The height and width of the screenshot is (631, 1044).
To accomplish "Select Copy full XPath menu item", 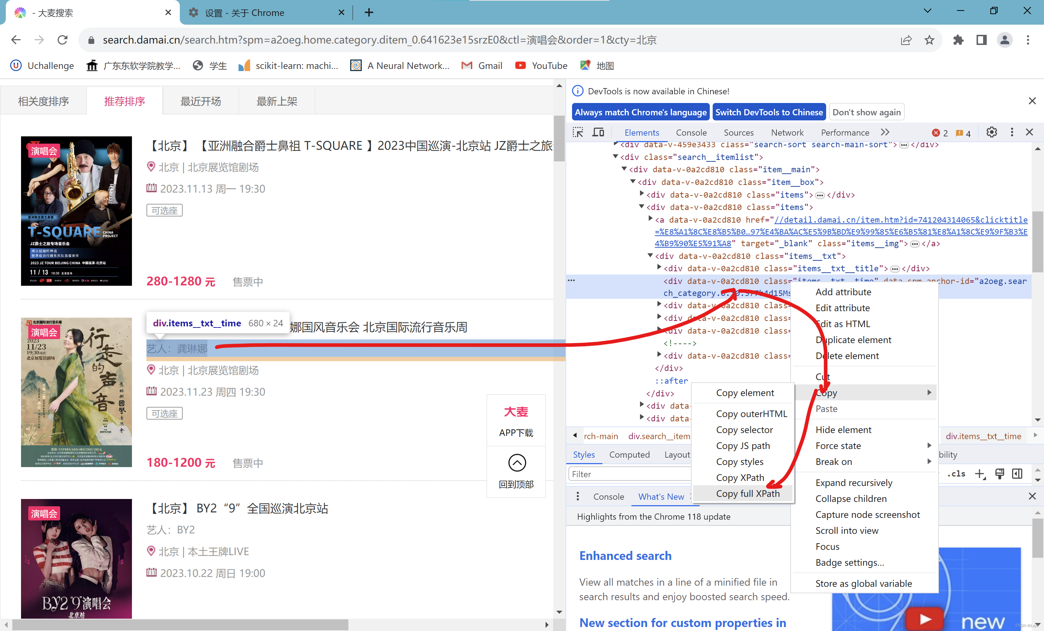I will coord(747,493).
